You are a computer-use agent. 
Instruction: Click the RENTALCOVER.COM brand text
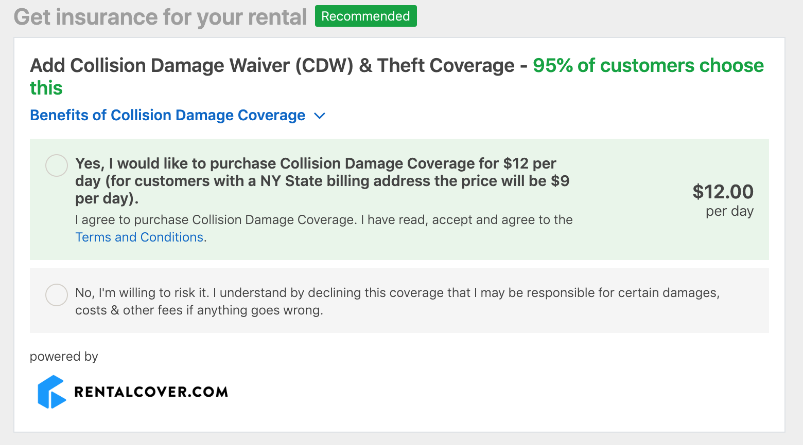point(151,392)
